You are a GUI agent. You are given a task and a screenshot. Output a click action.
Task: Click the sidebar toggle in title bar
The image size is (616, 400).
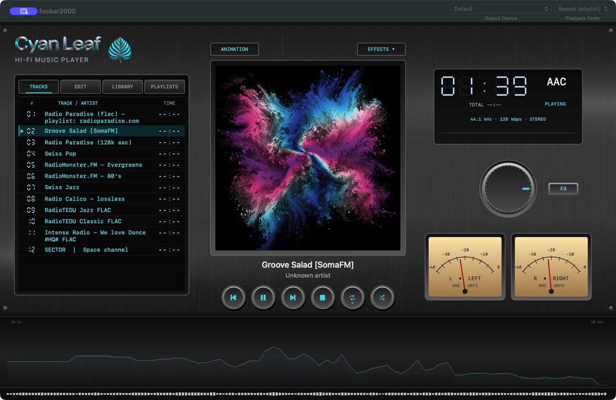pos(24,11)
